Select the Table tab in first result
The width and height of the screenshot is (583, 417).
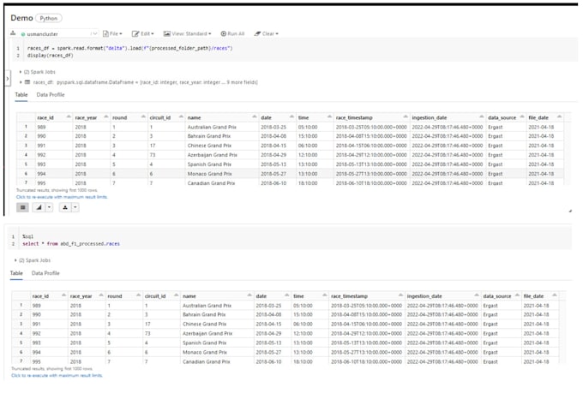point(21,95)
